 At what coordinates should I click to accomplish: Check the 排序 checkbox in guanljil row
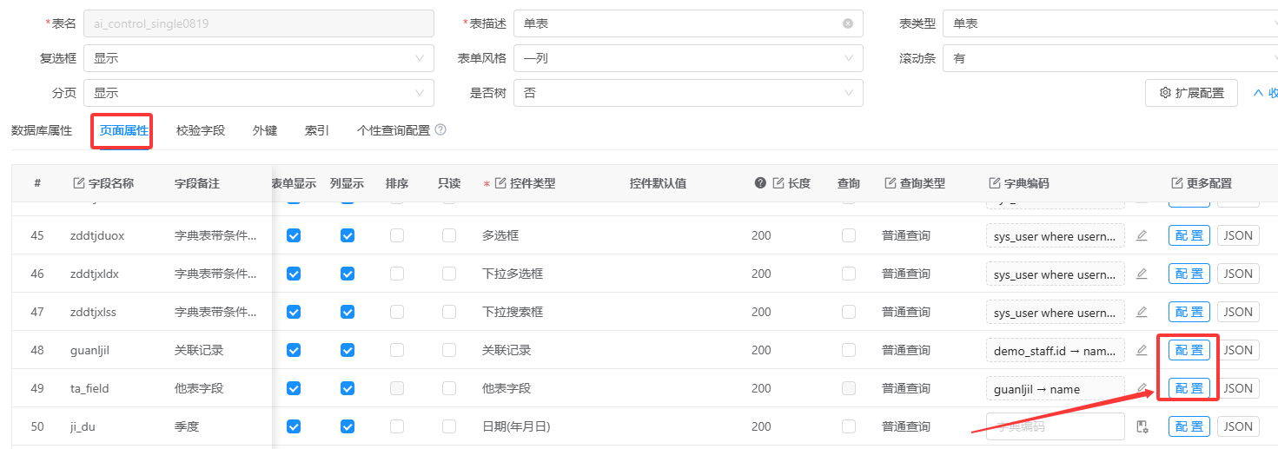(x=397, y=350)
